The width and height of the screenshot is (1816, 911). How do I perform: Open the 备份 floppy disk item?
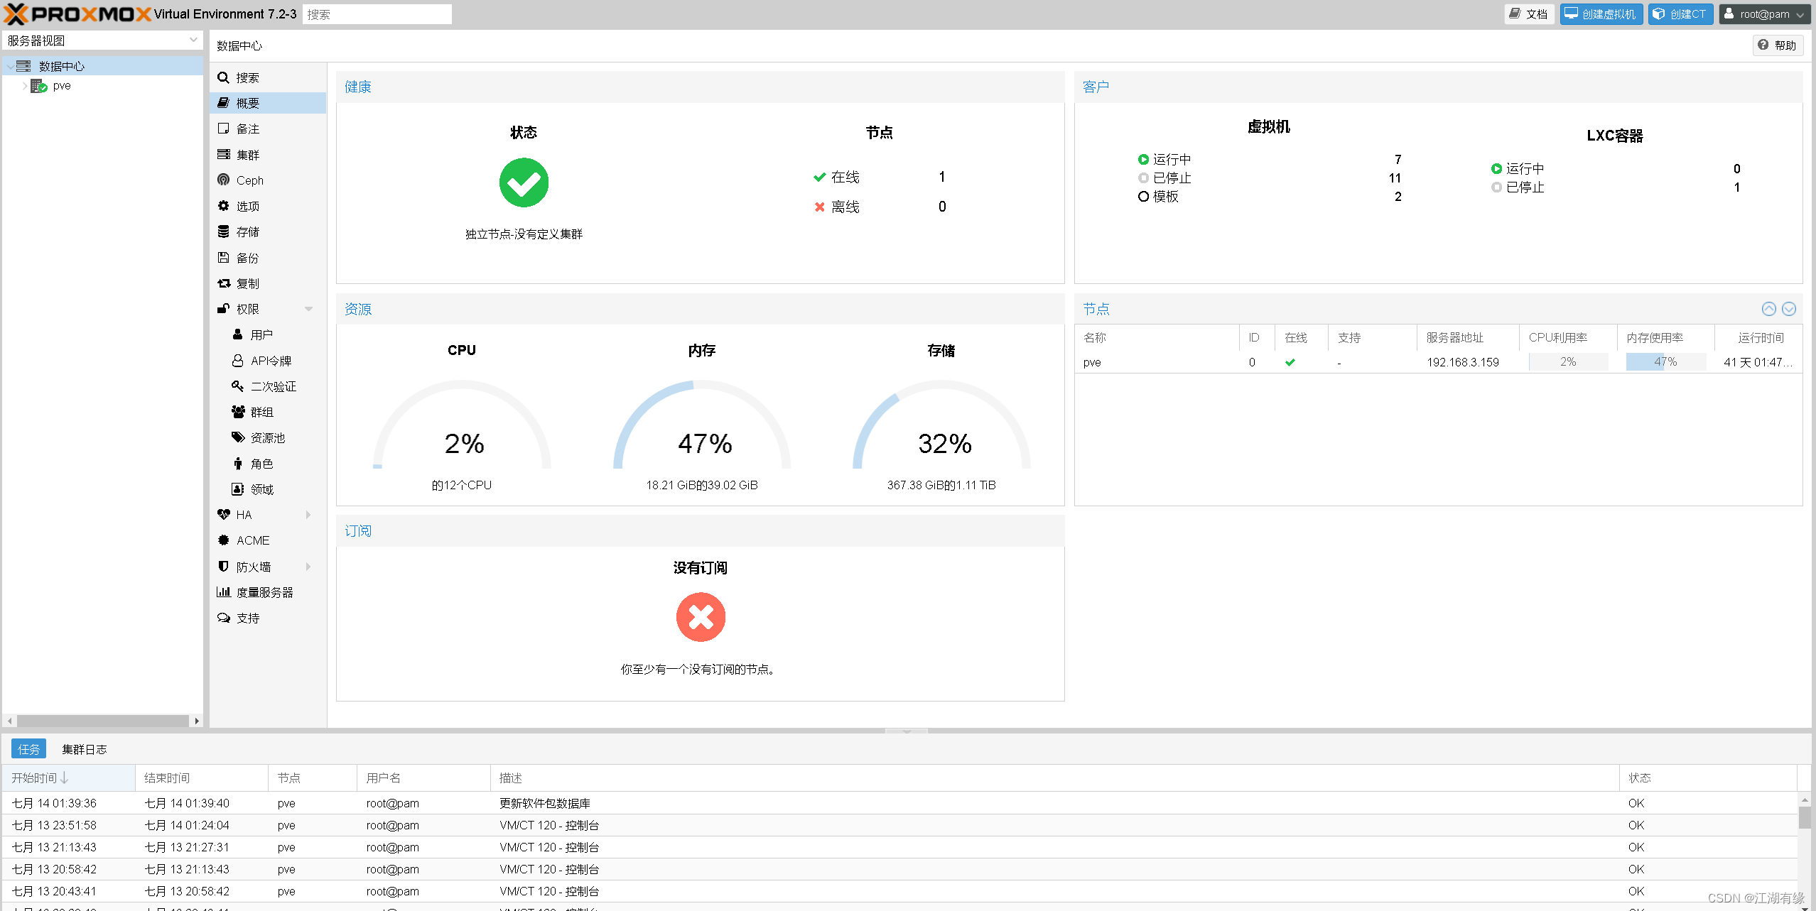[224, 258]
